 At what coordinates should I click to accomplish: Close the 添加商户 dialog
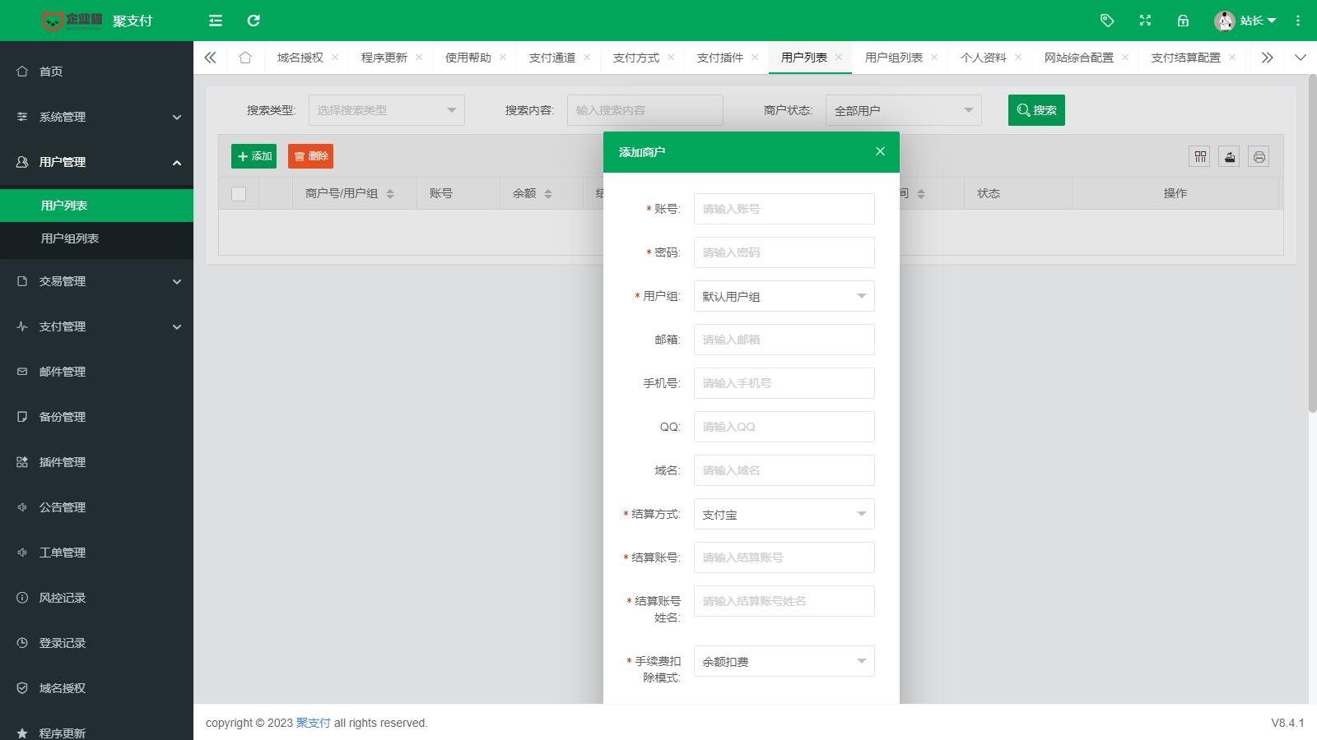point(880,151)
